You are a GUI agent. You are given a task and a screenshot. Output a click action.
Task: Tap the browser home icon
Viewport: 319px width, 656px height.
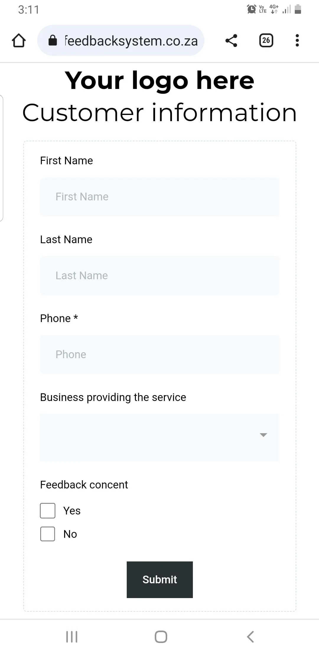(x=19, y=40)
